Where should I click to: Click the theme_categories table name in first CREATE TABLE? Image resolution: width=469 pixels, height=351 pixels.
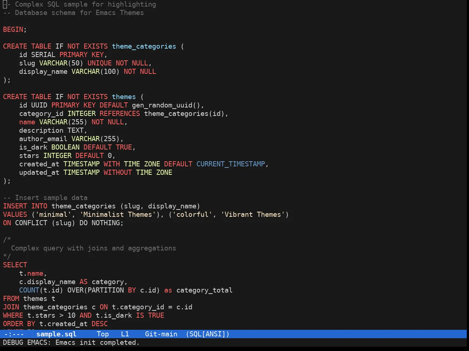(x=144, y=46)
